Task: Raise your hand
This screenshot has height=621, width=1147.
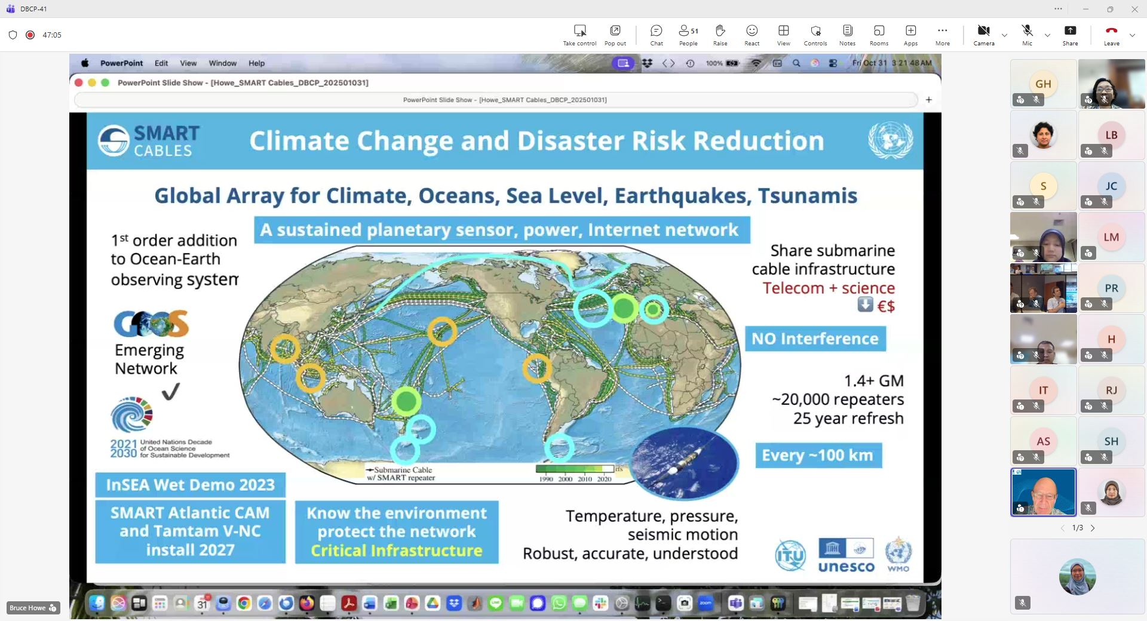Action: [720, 35]
